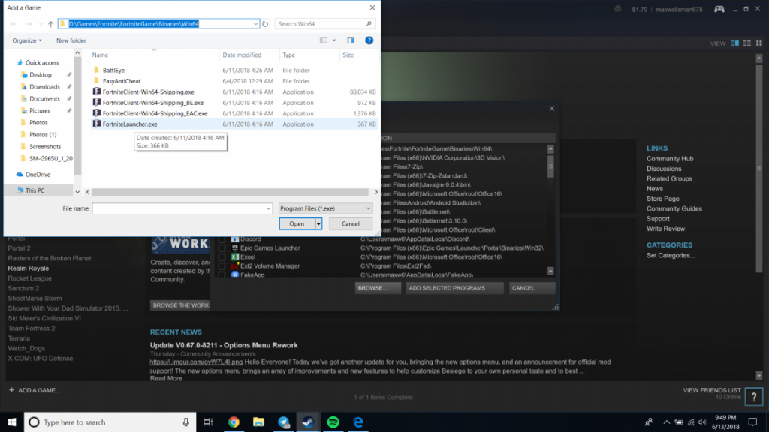Open the recent locations dropdown arrow

click(41, 23)
